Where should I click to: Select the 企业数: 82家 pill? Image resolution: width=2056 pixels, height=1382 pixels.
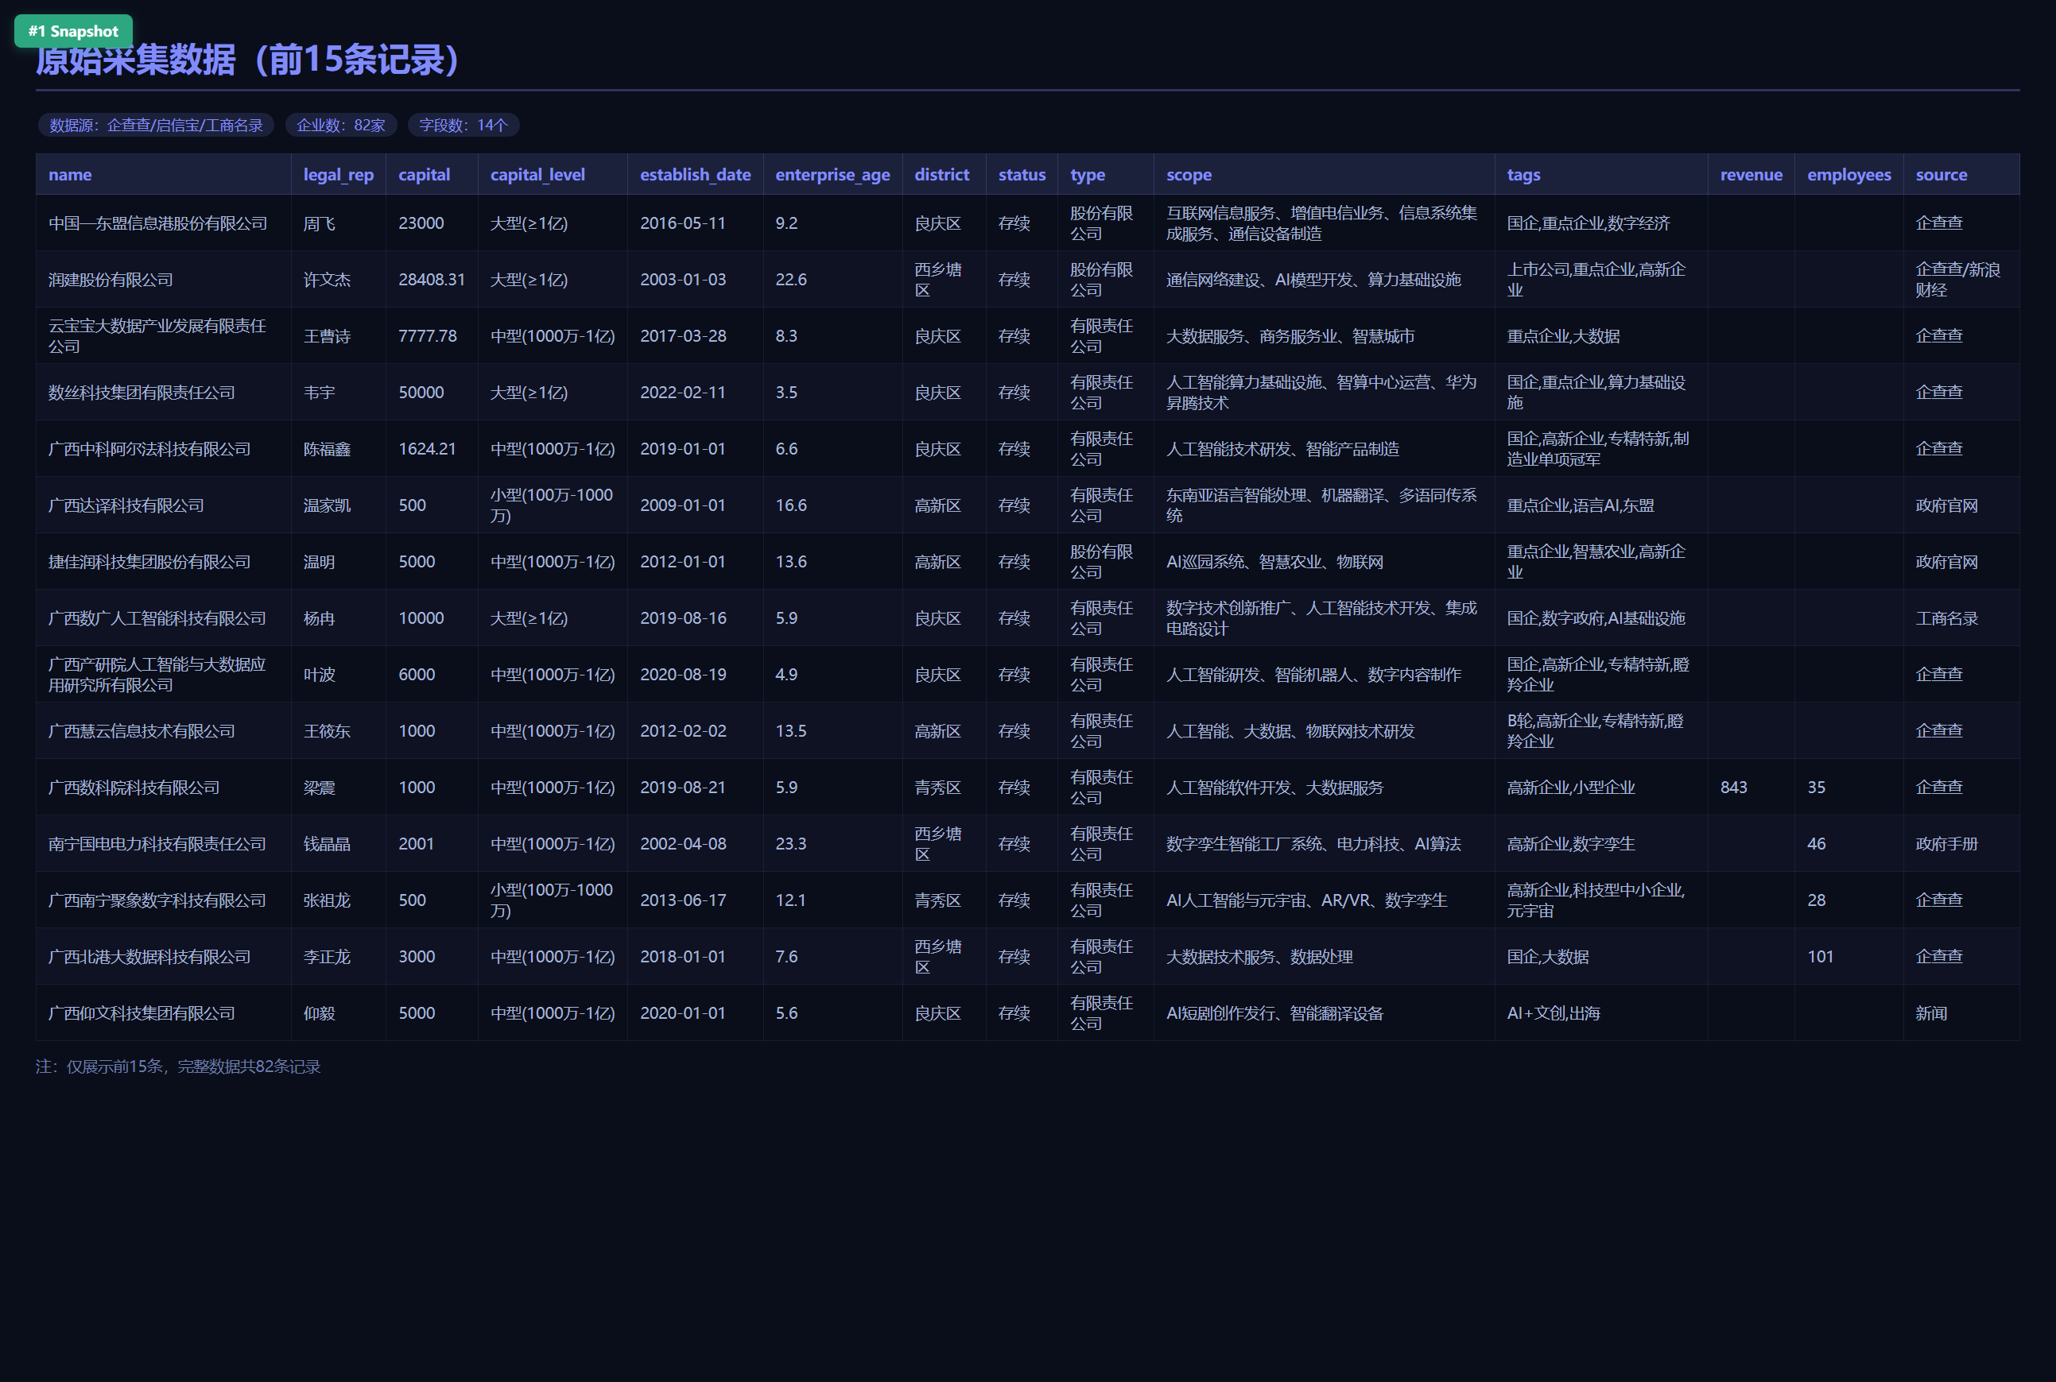(x=341, y=125)
